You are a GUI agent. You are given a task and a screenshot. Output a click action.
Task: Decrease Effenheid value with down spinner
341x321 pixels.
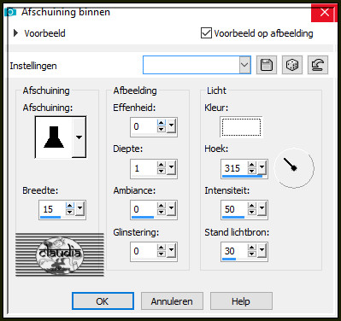point(162,130)
